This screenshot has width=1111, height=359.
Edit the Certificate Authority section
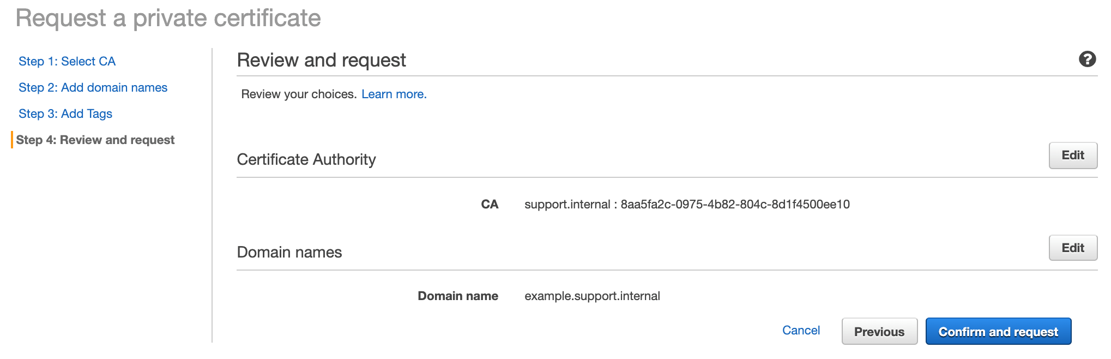1073,155
